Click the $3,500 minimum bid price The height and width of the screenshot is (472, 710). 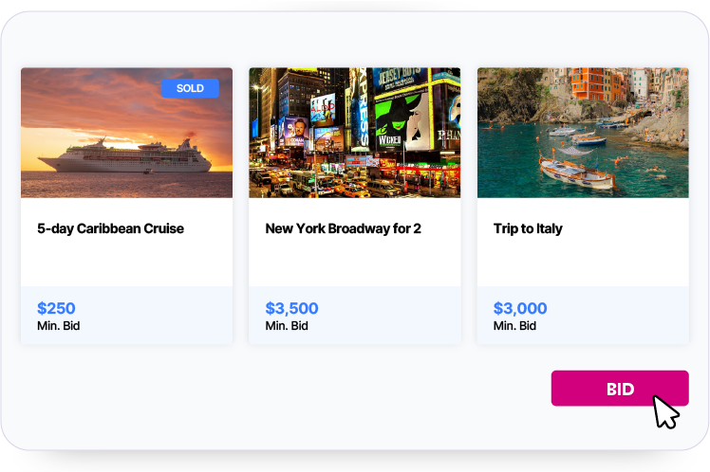click(x=291, y=308)
